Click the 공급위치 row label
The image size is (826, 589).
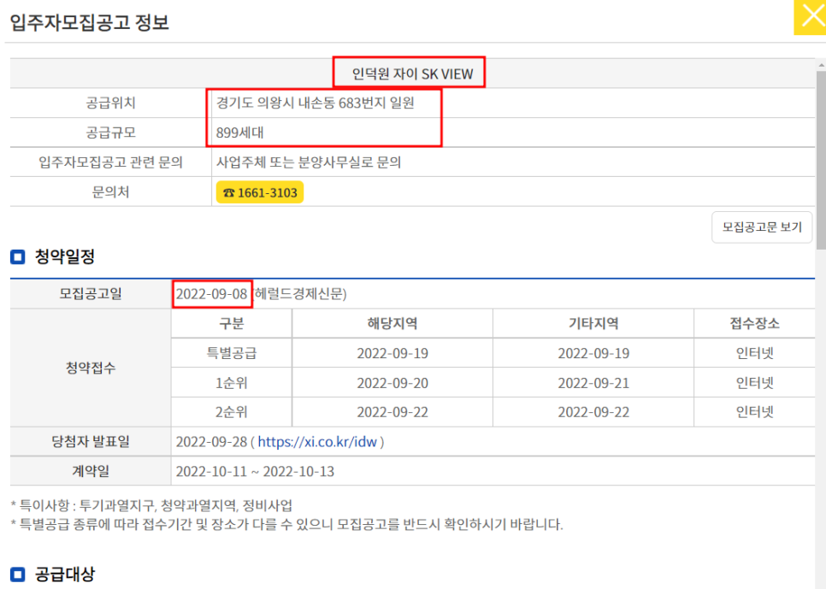click(x=110, y=103)
